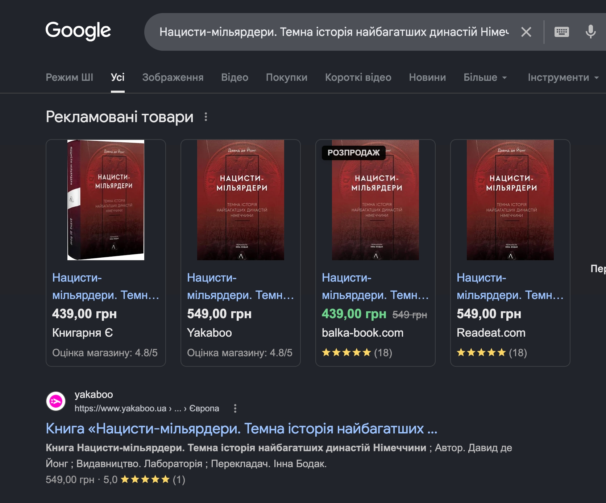Viewport: 606px width, 503px height.
Task: Expand the Більше dropdown
Action: pyautogui.click(x=485, y=77)
